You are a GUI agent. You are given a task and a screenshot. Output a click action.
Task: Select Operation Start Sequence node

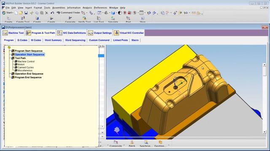tap(30, 55)
